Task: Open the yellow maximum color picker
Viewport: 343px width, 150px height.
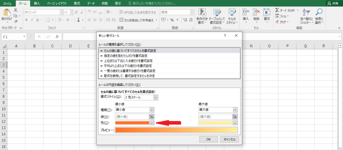Action: tap(218, 123)
